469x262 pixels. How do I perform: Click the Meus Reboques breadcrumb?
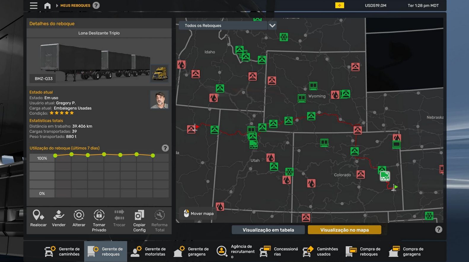(75, 6)
